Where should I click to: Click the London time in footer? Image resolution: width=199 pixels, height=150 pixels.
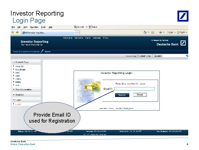[96, 131]
